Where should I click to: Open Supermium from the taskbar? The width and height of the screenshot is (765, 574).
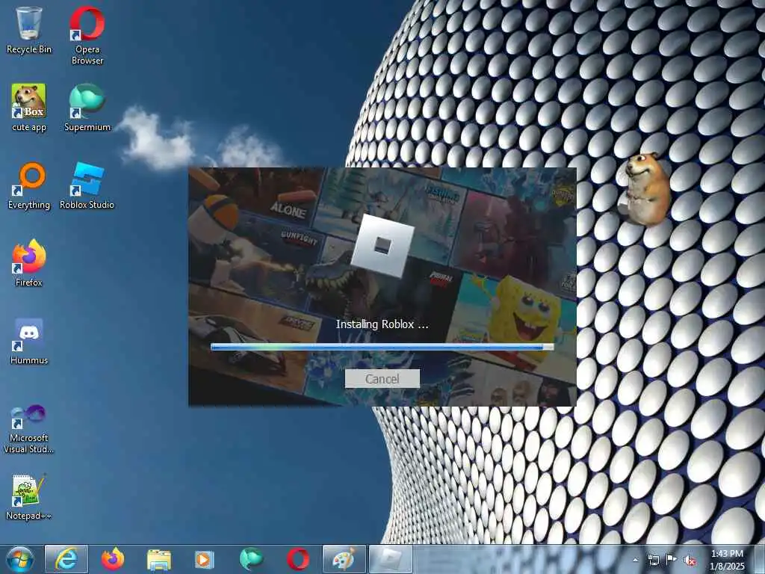coord(251,559)
